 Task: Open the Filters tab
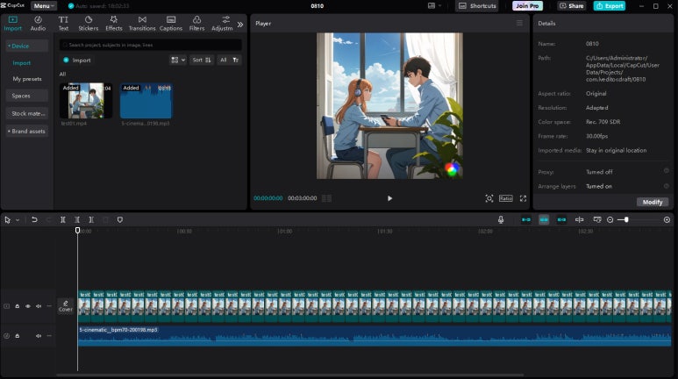(x=196, y=24)
